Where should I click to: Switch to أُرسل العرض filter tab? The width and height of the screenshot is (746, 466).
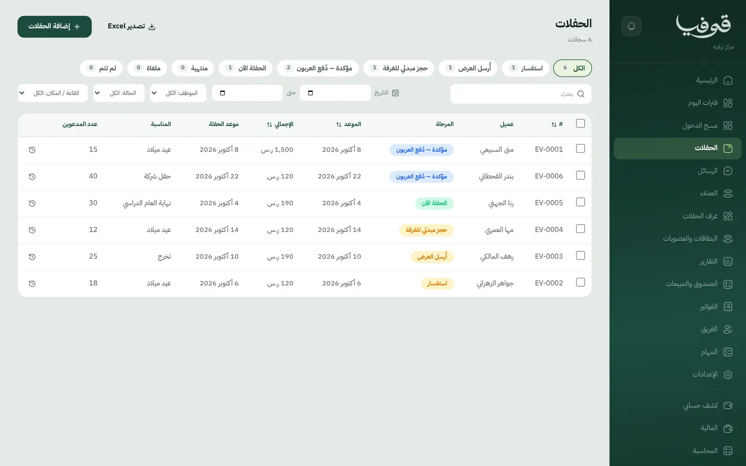[468, 68]
